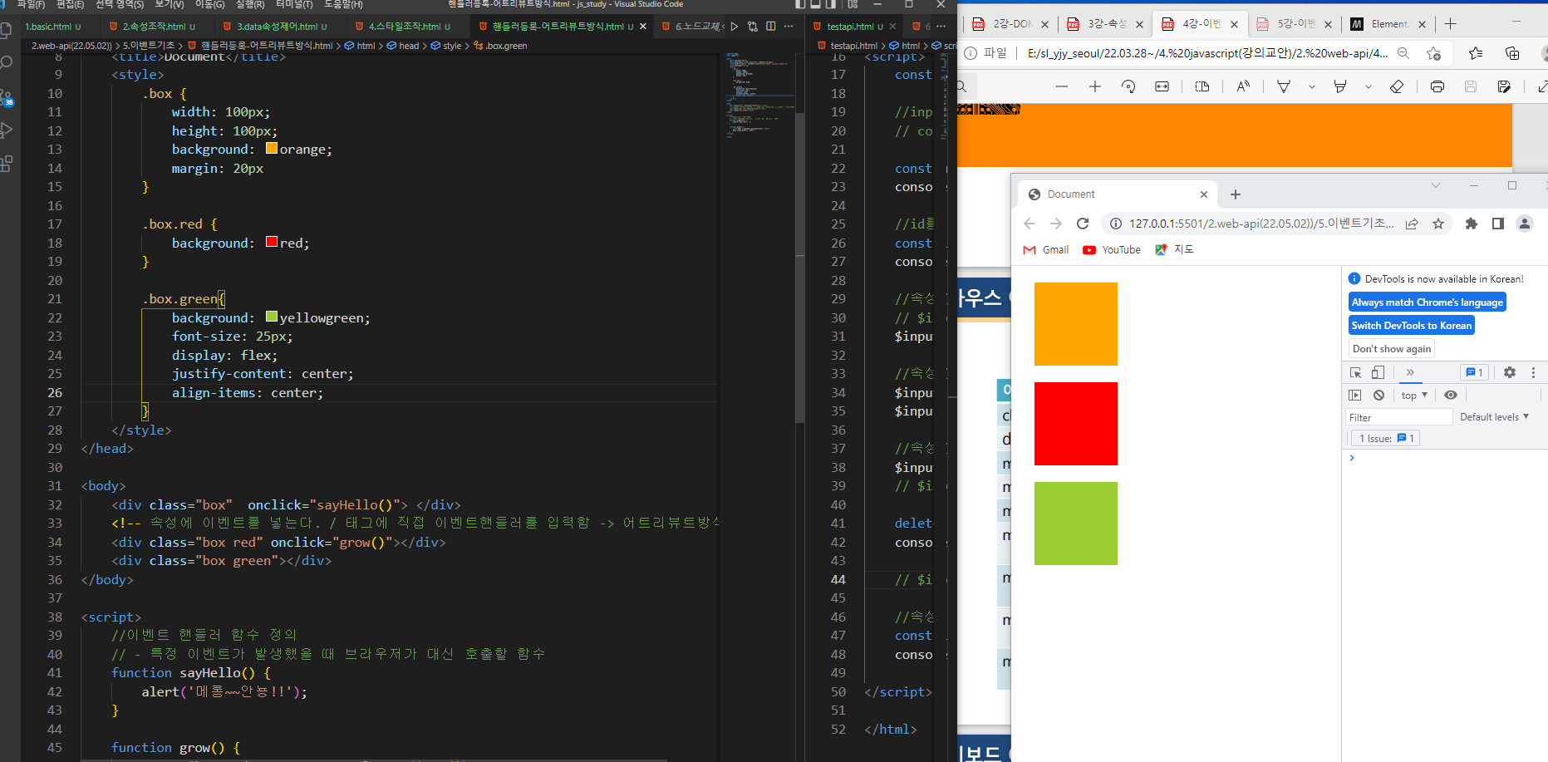Switch to Edge tab 5강-이벤
This screenshot has height=762, width=1548.
[x=1295, y=24]
